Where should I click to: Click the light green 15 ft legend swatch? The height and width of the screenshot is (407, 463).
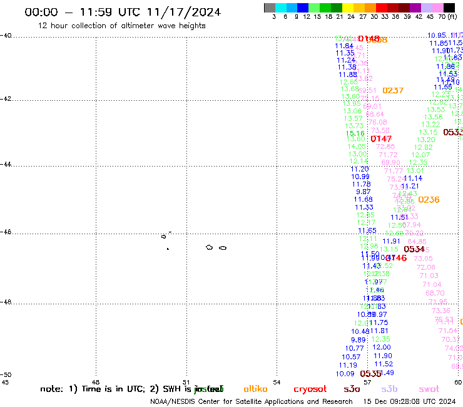pyautogui.click(x=314, y=8)
